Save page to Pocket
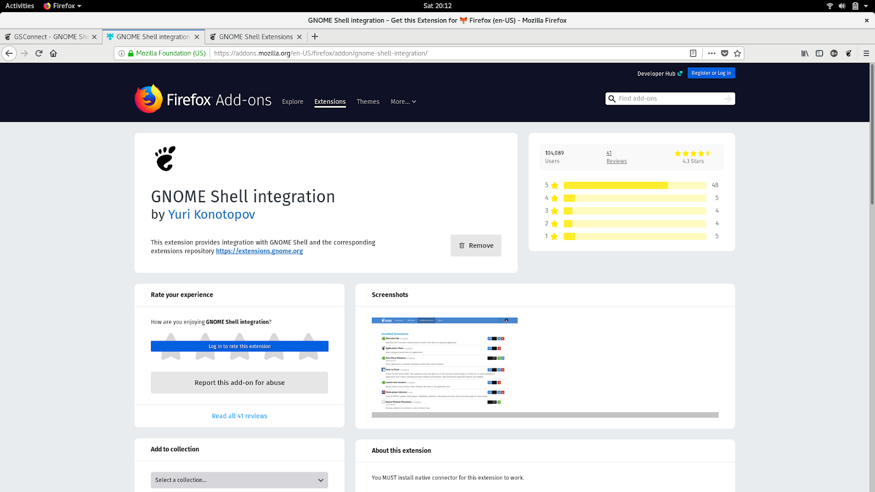 pos(725,53)
